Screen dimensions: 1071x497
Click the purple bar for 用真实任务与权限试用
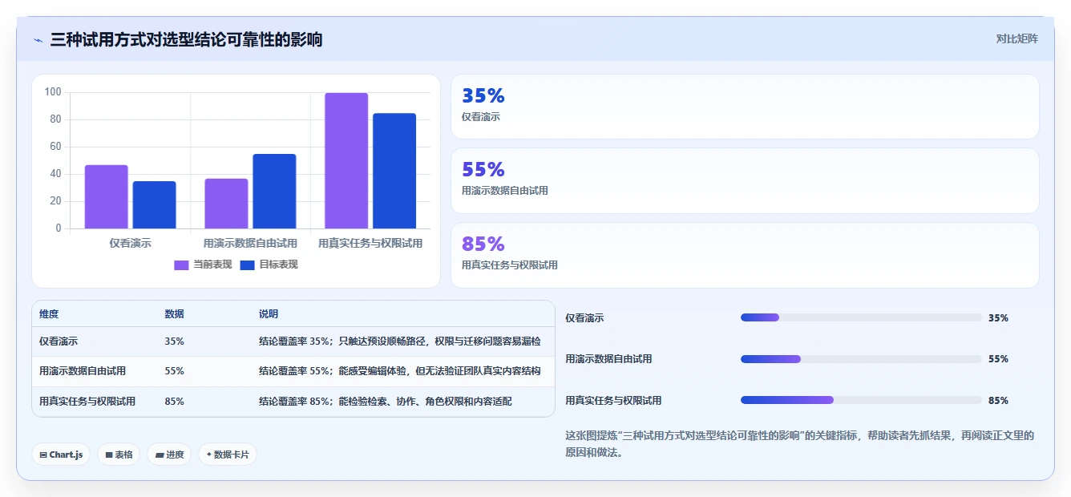346,160
